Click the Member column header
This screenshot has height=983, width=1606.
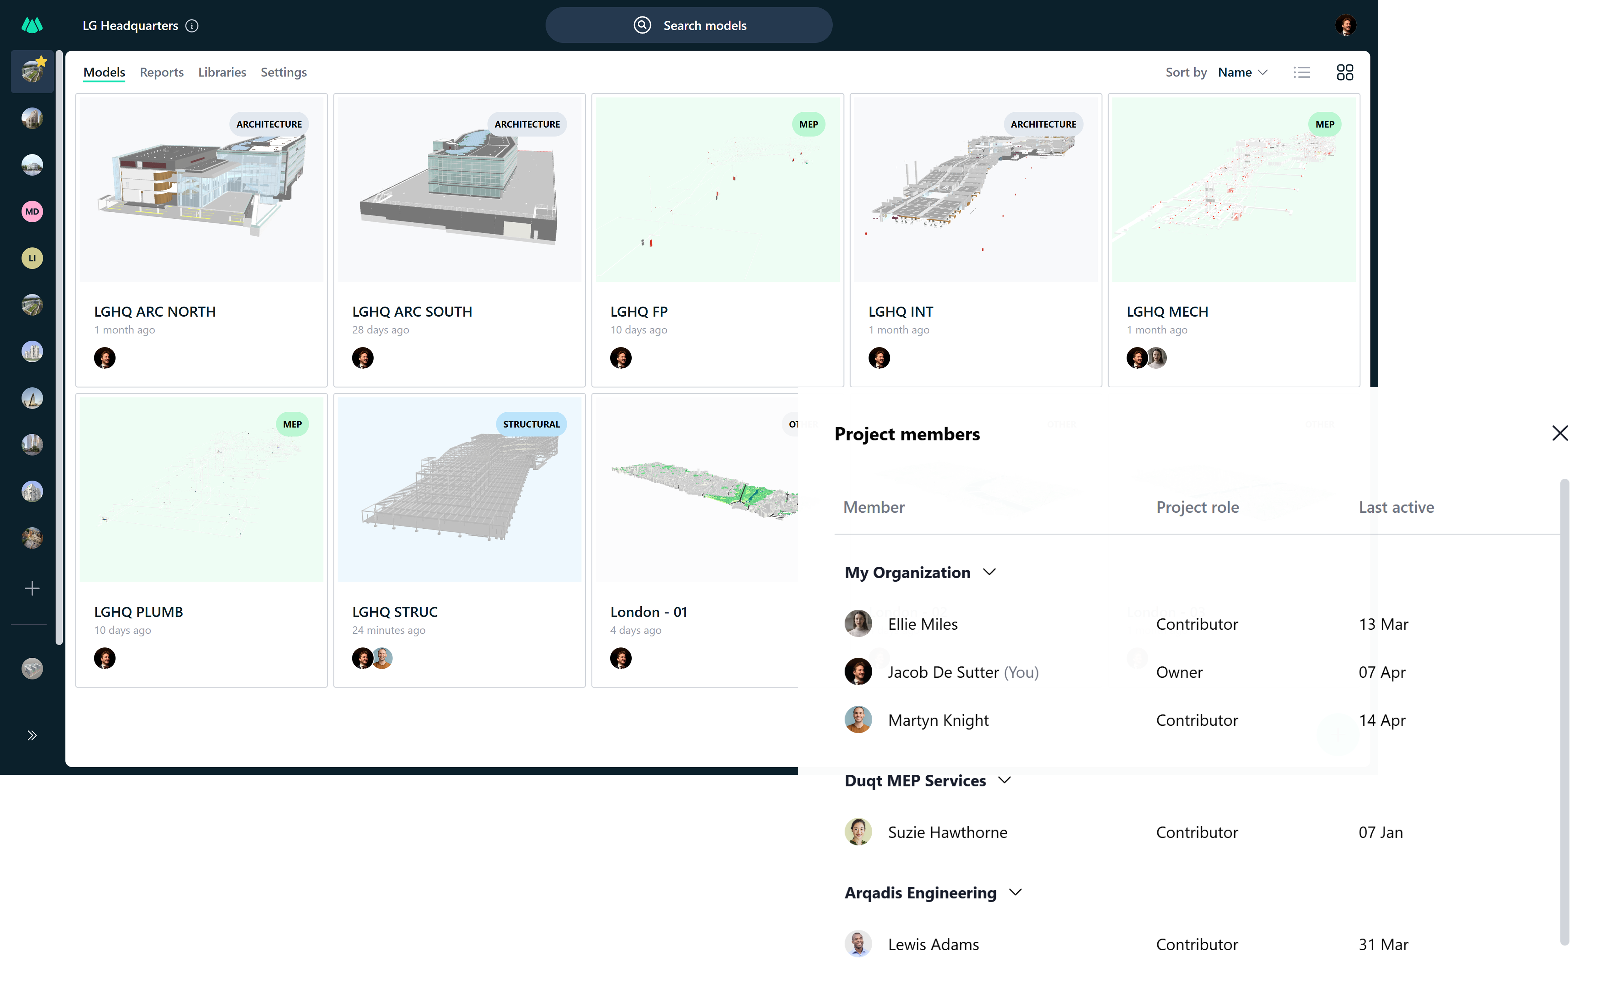coord(874,507)
